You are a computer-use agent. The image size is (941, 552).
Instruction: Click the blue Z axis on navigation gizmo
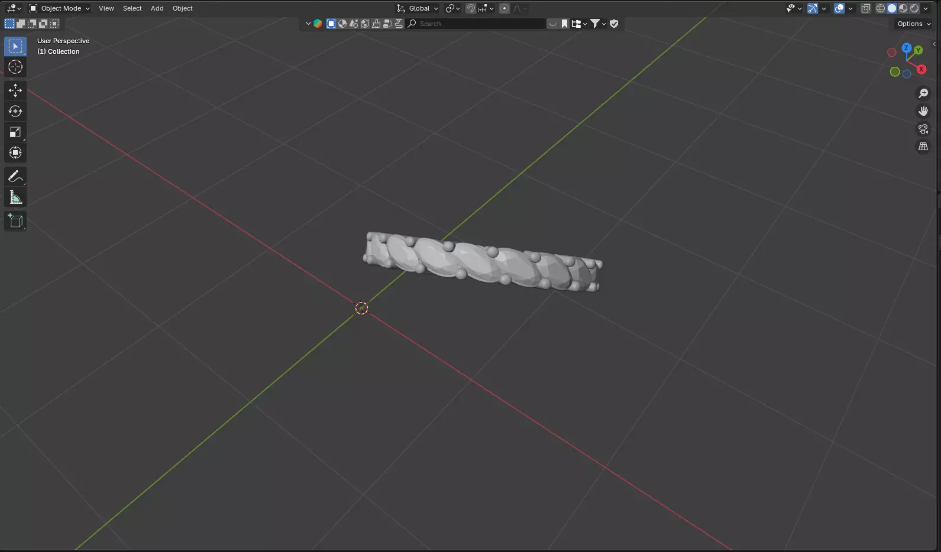point(906,47)
